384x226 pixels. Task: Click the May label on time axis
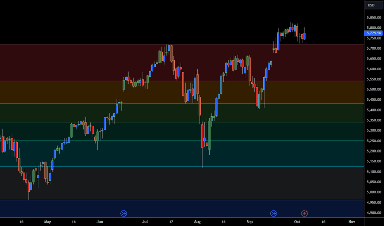coord(47,222)
